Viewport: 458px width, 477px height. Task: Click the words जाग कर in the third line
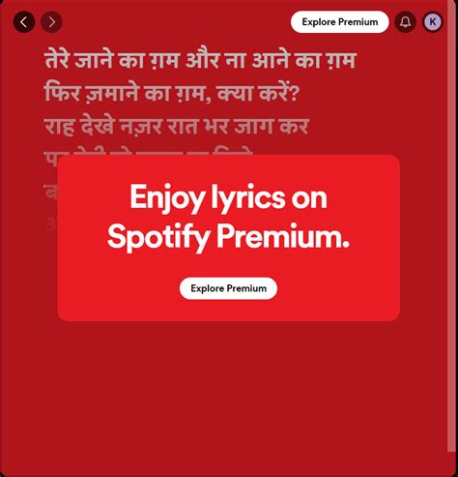click(x=272, y=126)
